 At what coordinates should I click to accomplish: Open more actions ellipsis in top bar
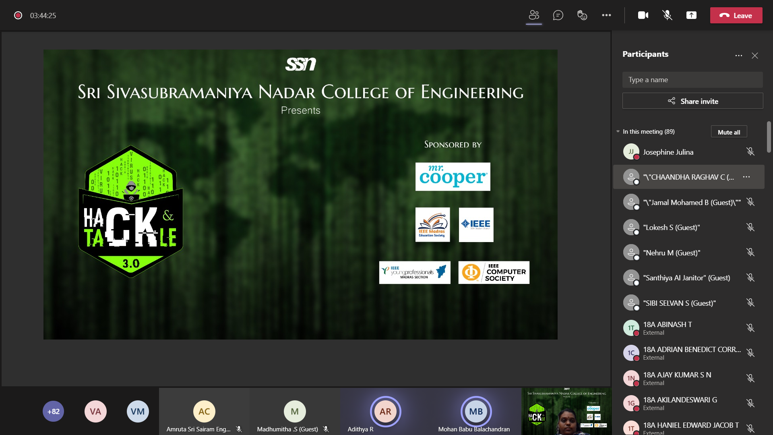pyautogui.click(x=606, y=15)
